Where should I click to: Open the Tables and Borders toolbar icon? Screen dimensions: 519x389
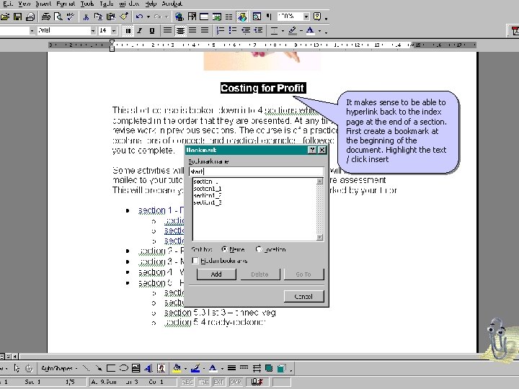pos(192,17)
